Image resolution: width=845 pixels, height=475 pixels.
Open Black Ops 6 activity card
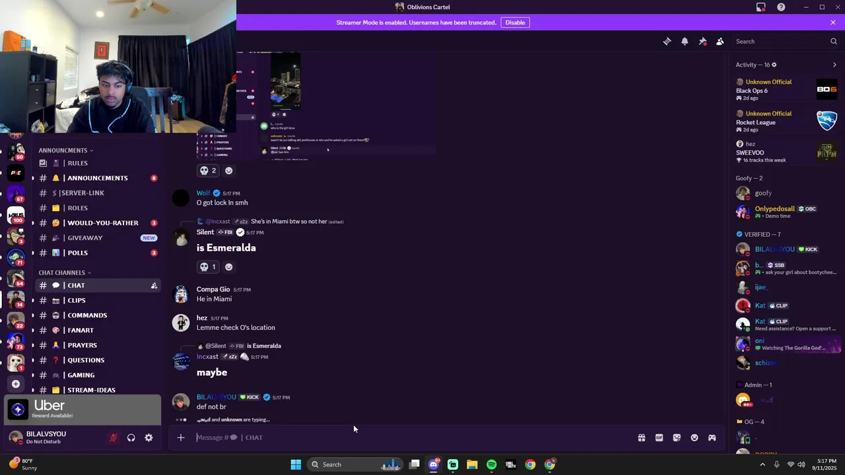(x=787, y=90)
